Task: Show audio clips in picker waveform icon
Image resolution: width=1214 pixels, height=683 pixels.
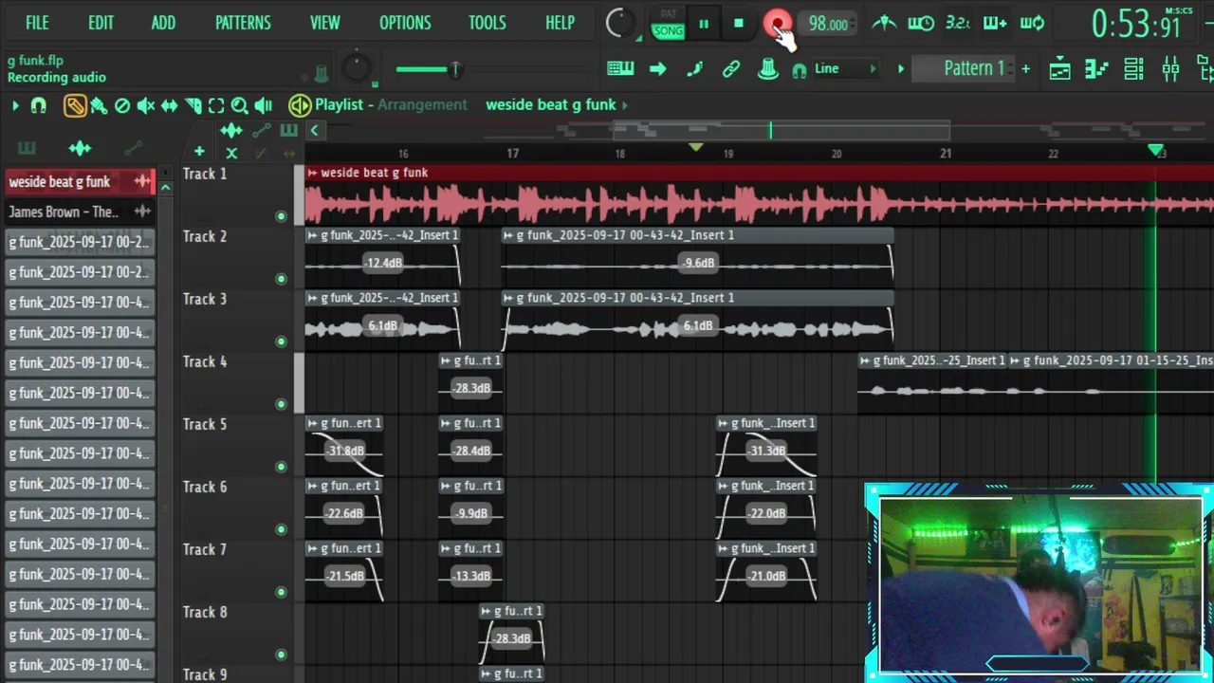Action: pyautogui.click(x=80, y=148)
